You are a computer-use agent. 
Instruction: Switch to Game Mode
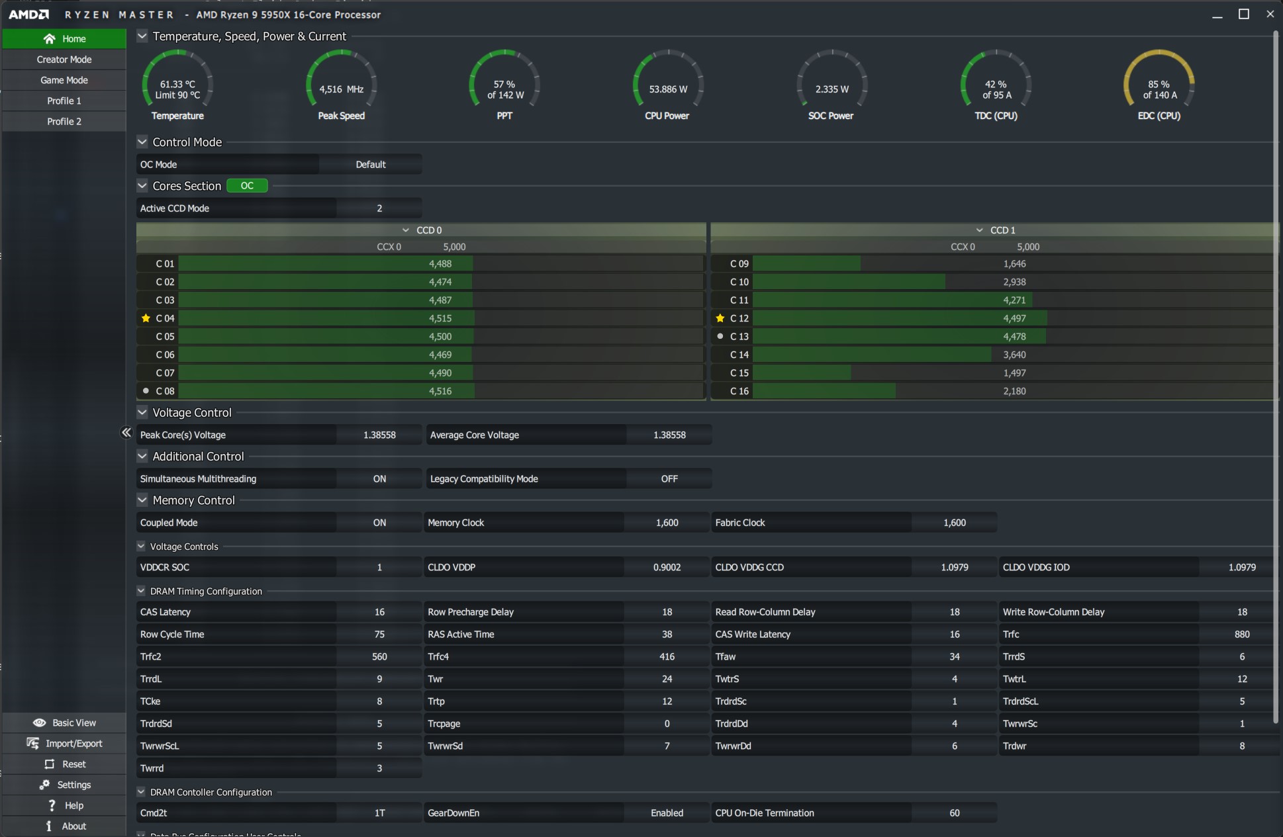pyautogui.click(x=64, y=80)
